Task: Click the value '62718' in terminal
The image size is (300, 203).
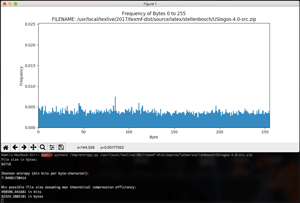Action: pos(6,164)
